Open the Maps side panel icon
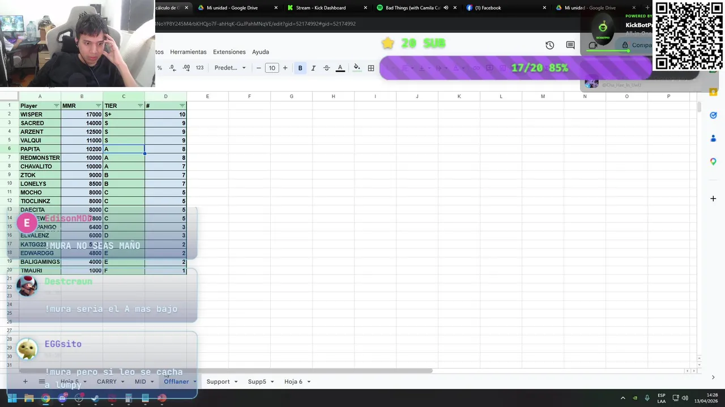Image resolution: width=725 pixels, height=407 pixels. tap(713, 162)
